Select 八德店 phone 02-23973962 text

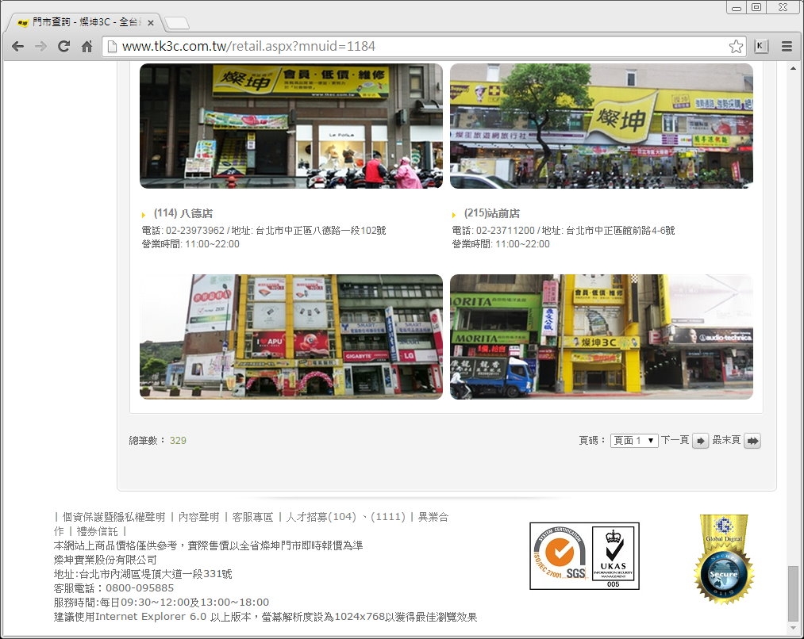click(194, 231)
